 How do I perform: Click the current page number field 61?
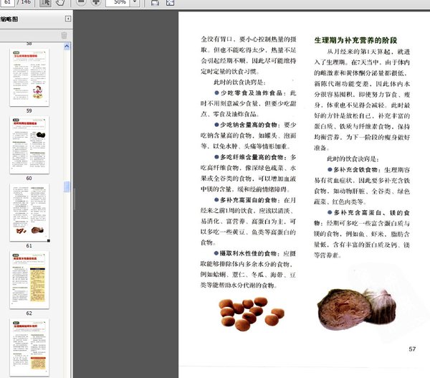click(x=7, y=2)
